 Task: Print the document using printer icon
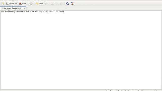pos(31,4)
